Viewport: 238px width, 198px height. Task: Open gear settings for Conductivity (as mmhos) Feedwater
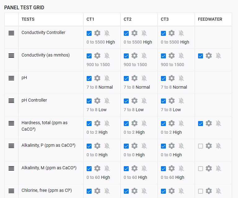tap(209, 56)
